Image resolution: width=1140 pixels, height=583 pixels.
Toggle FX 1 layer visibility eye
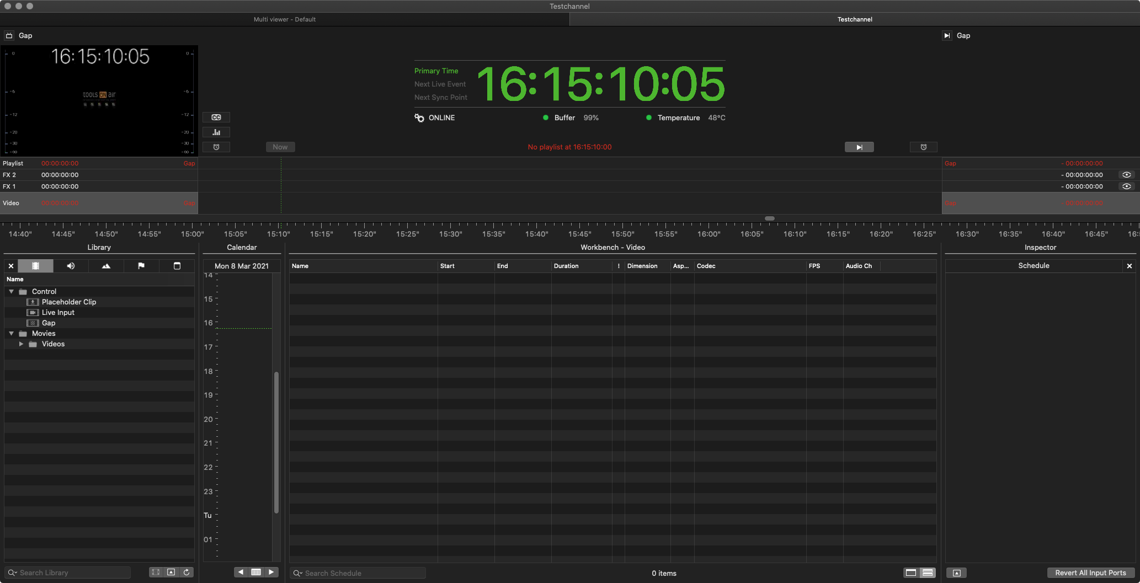point(1127,186)
